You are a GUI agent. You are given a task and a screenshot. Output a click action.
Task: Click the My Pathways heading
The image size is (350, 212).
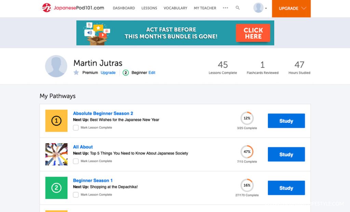pos(57,96)
